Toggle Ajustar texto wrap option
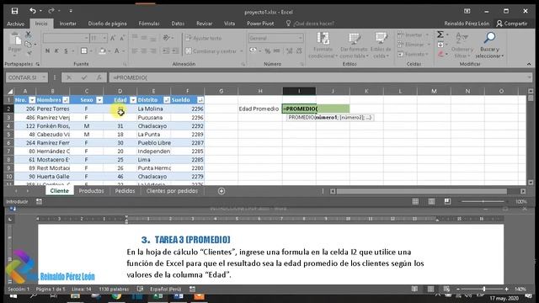The width and height of the screenshot is (539, 303). (204, 38)
